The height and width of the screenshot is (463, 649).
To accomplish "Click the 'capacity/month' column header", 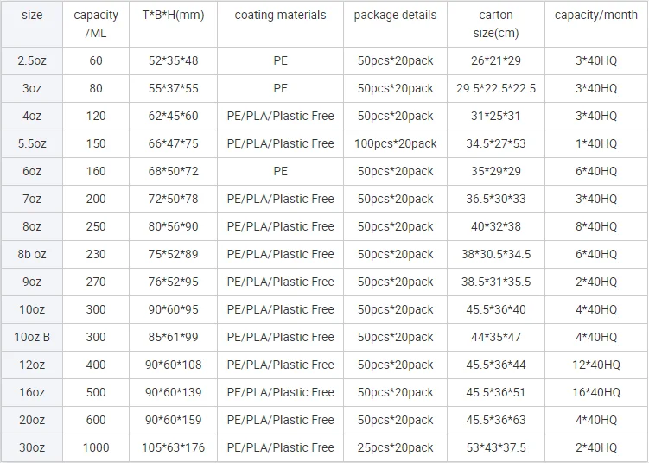I will tap(596, 24).
